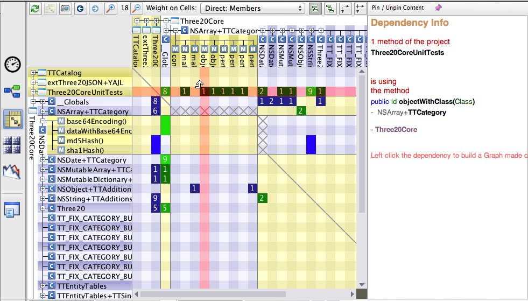This screenshot has width=528, height=301.
Task: Expand the NSString+TTAdditions row
Action: pyautogui.click(x=43, y=199)
